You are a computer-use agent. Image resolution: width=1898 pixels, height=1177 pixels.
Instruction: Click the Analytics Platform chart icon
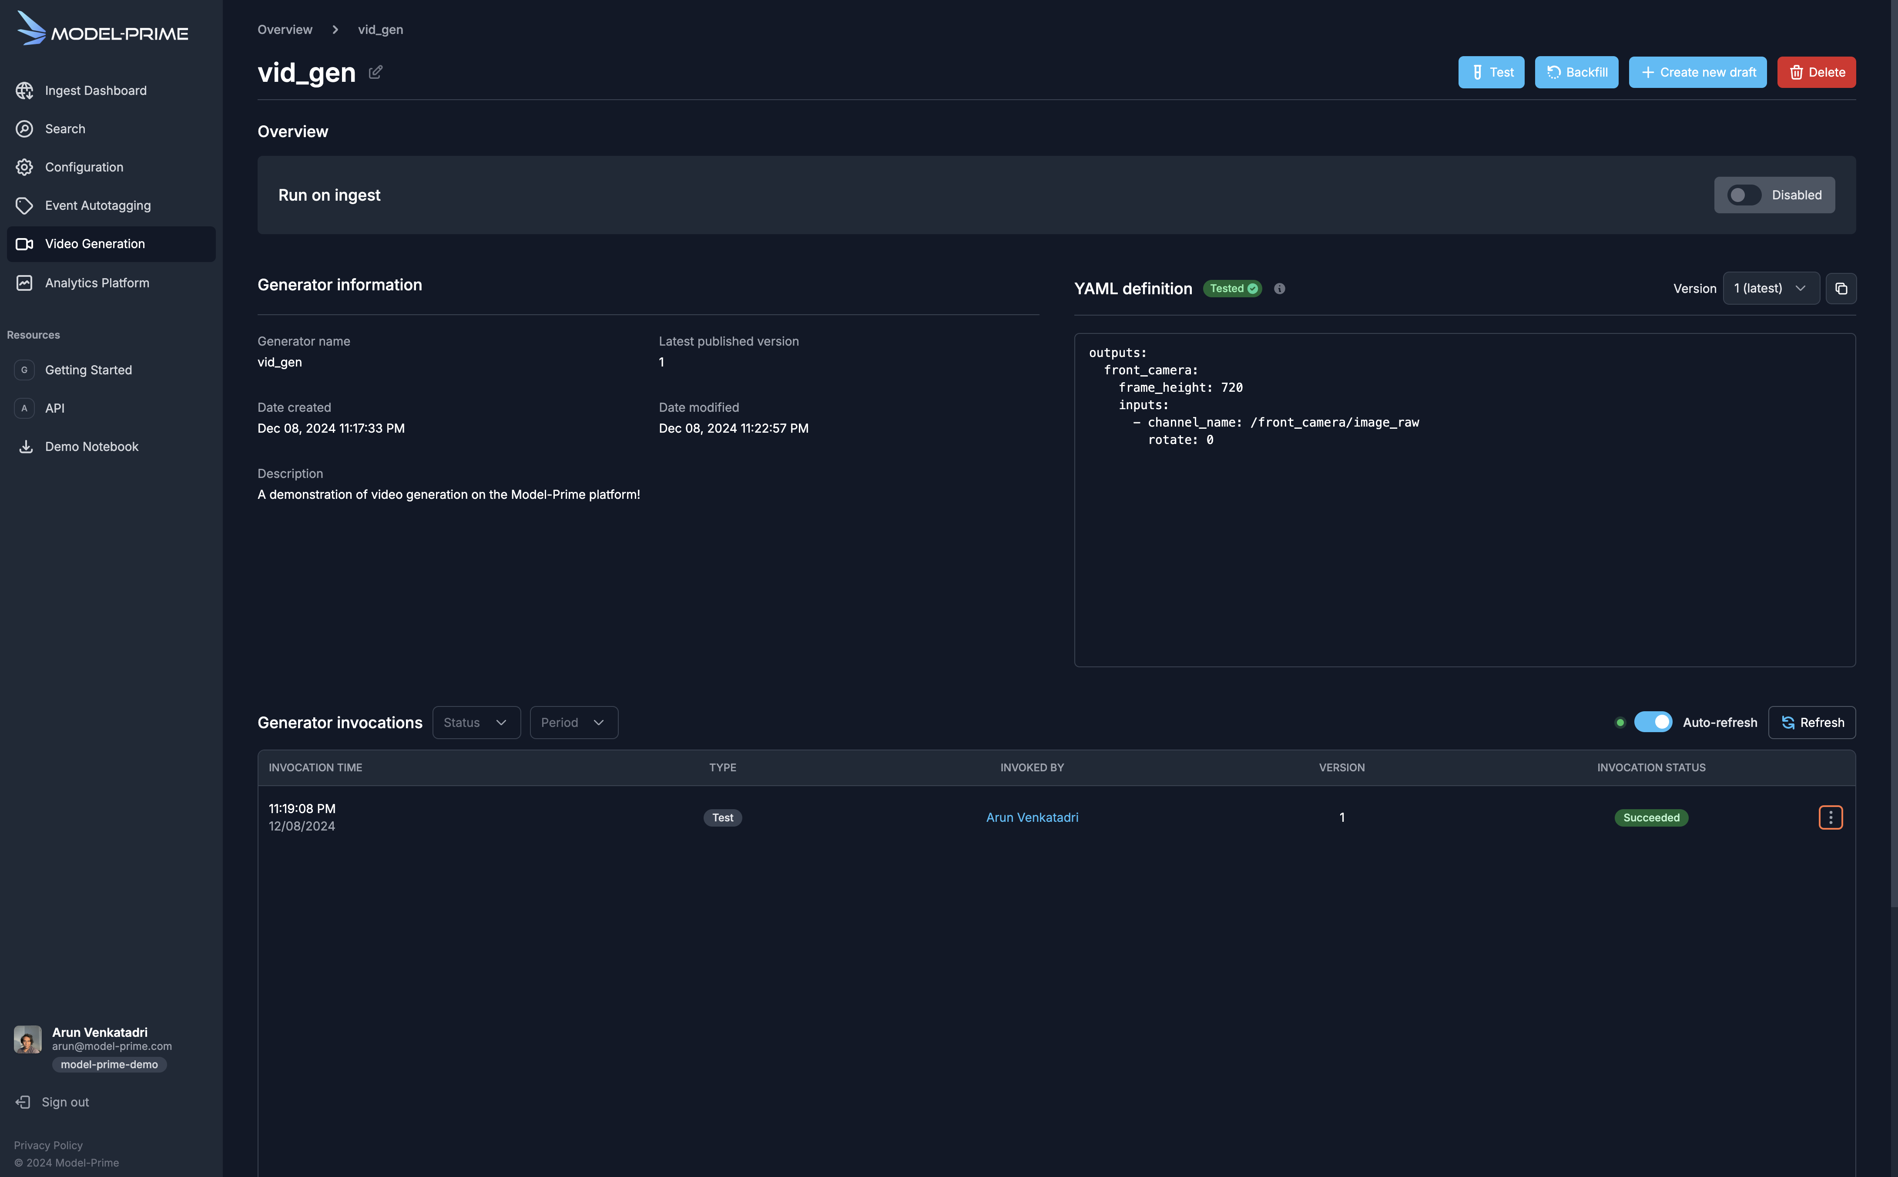25,282
